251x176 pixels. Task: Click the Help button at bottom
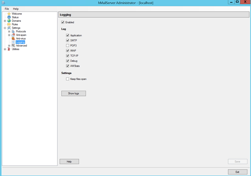point(69,162)
